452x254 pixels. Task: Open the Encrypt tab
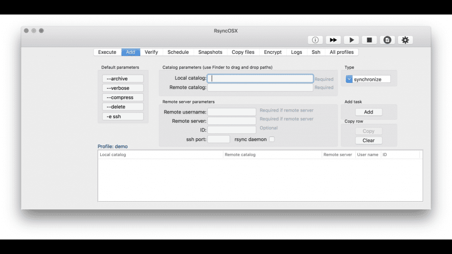(273, 52)
